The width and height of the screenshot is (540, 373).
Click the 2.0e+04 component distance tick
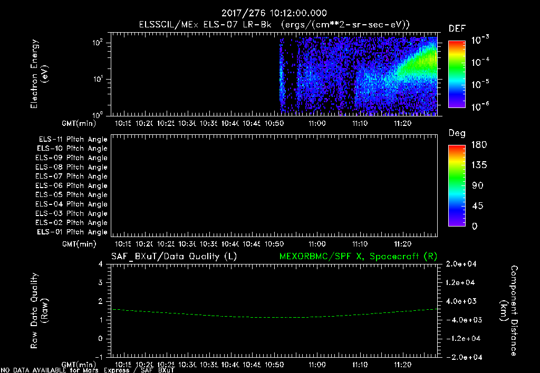461,264
